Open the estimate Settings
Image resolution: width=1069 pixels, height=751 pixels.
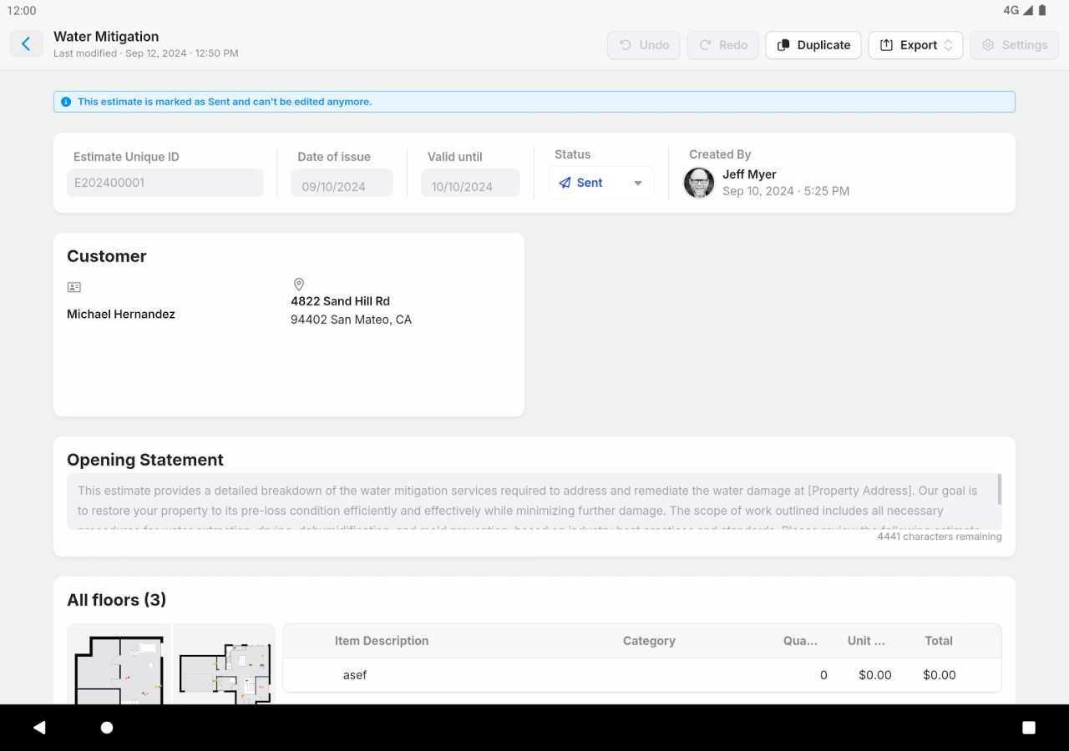click(1015, 45)
